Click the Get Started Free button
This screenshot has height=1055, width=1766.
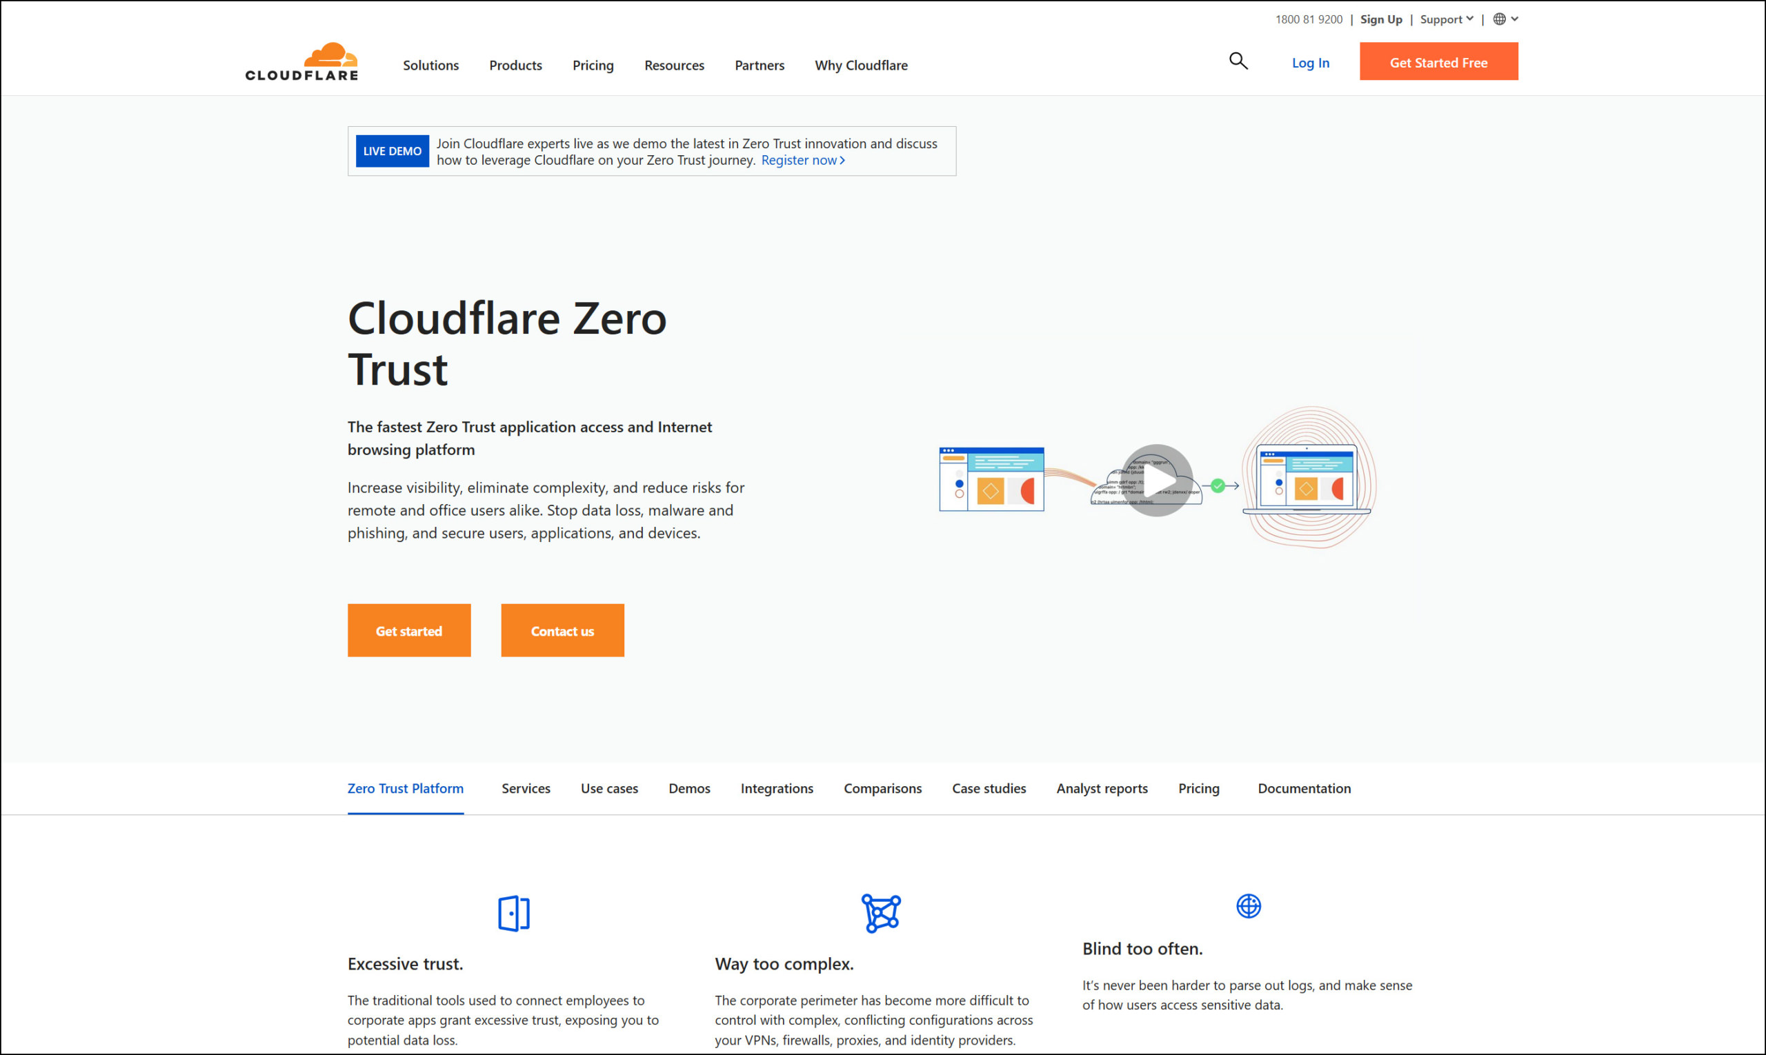[x=1439, y=61]
